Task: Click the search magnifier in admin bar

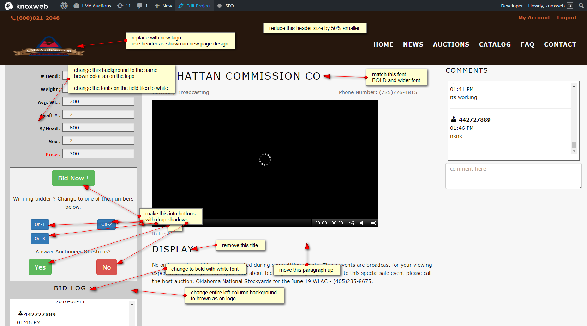Action: coord(581,6)
